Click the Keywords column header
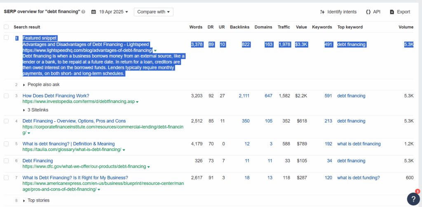 (x=322, y=27)
